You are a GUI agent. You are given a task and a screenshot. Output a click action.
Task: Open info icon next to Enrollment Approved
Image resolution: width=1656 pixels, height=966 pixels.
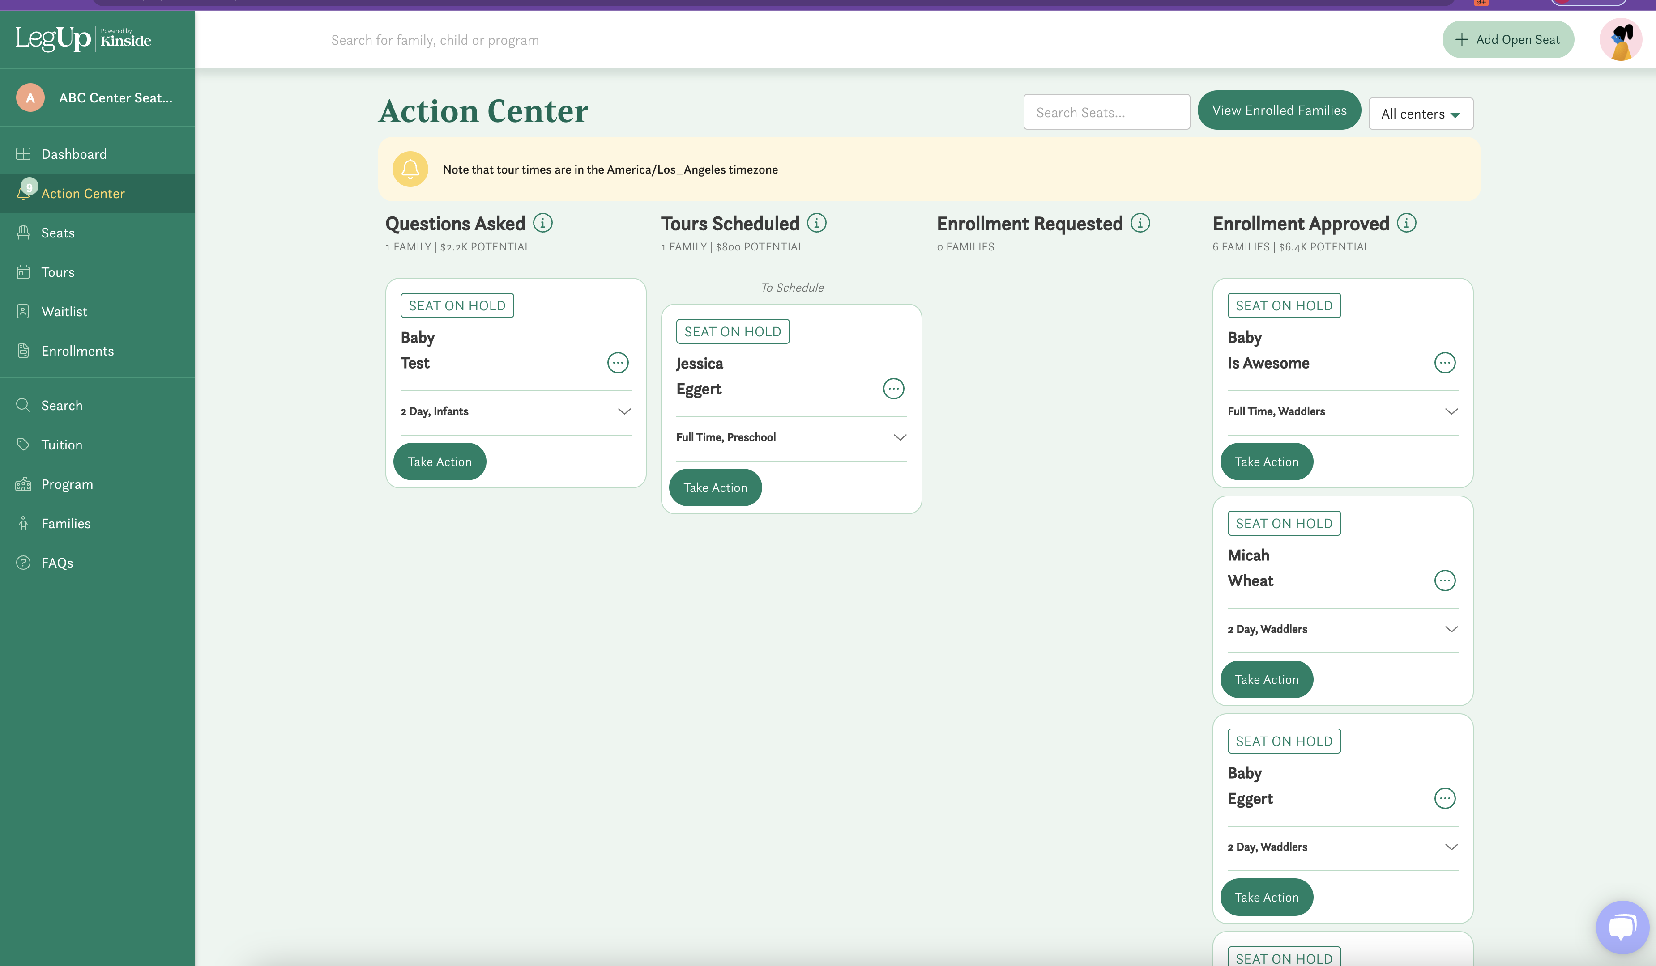point(1406,223)
